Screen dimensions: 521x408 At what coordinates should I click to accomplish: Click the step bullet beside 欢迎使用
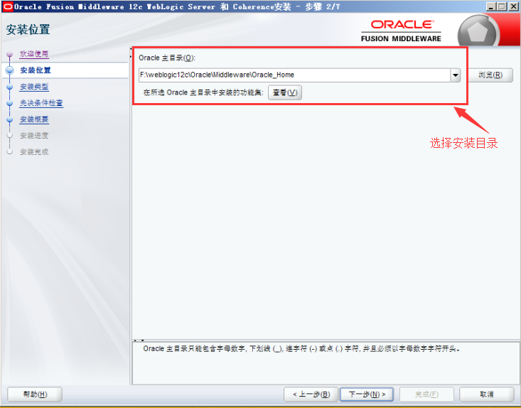[9, 54]
